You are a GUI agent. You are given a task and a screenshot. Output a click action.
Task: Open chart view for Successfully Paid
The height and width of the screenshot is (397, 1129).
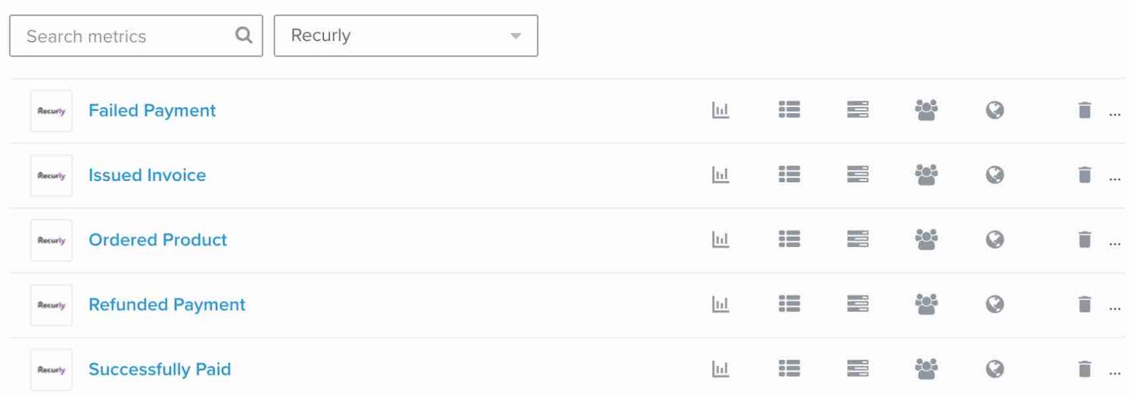click(720, 369)
